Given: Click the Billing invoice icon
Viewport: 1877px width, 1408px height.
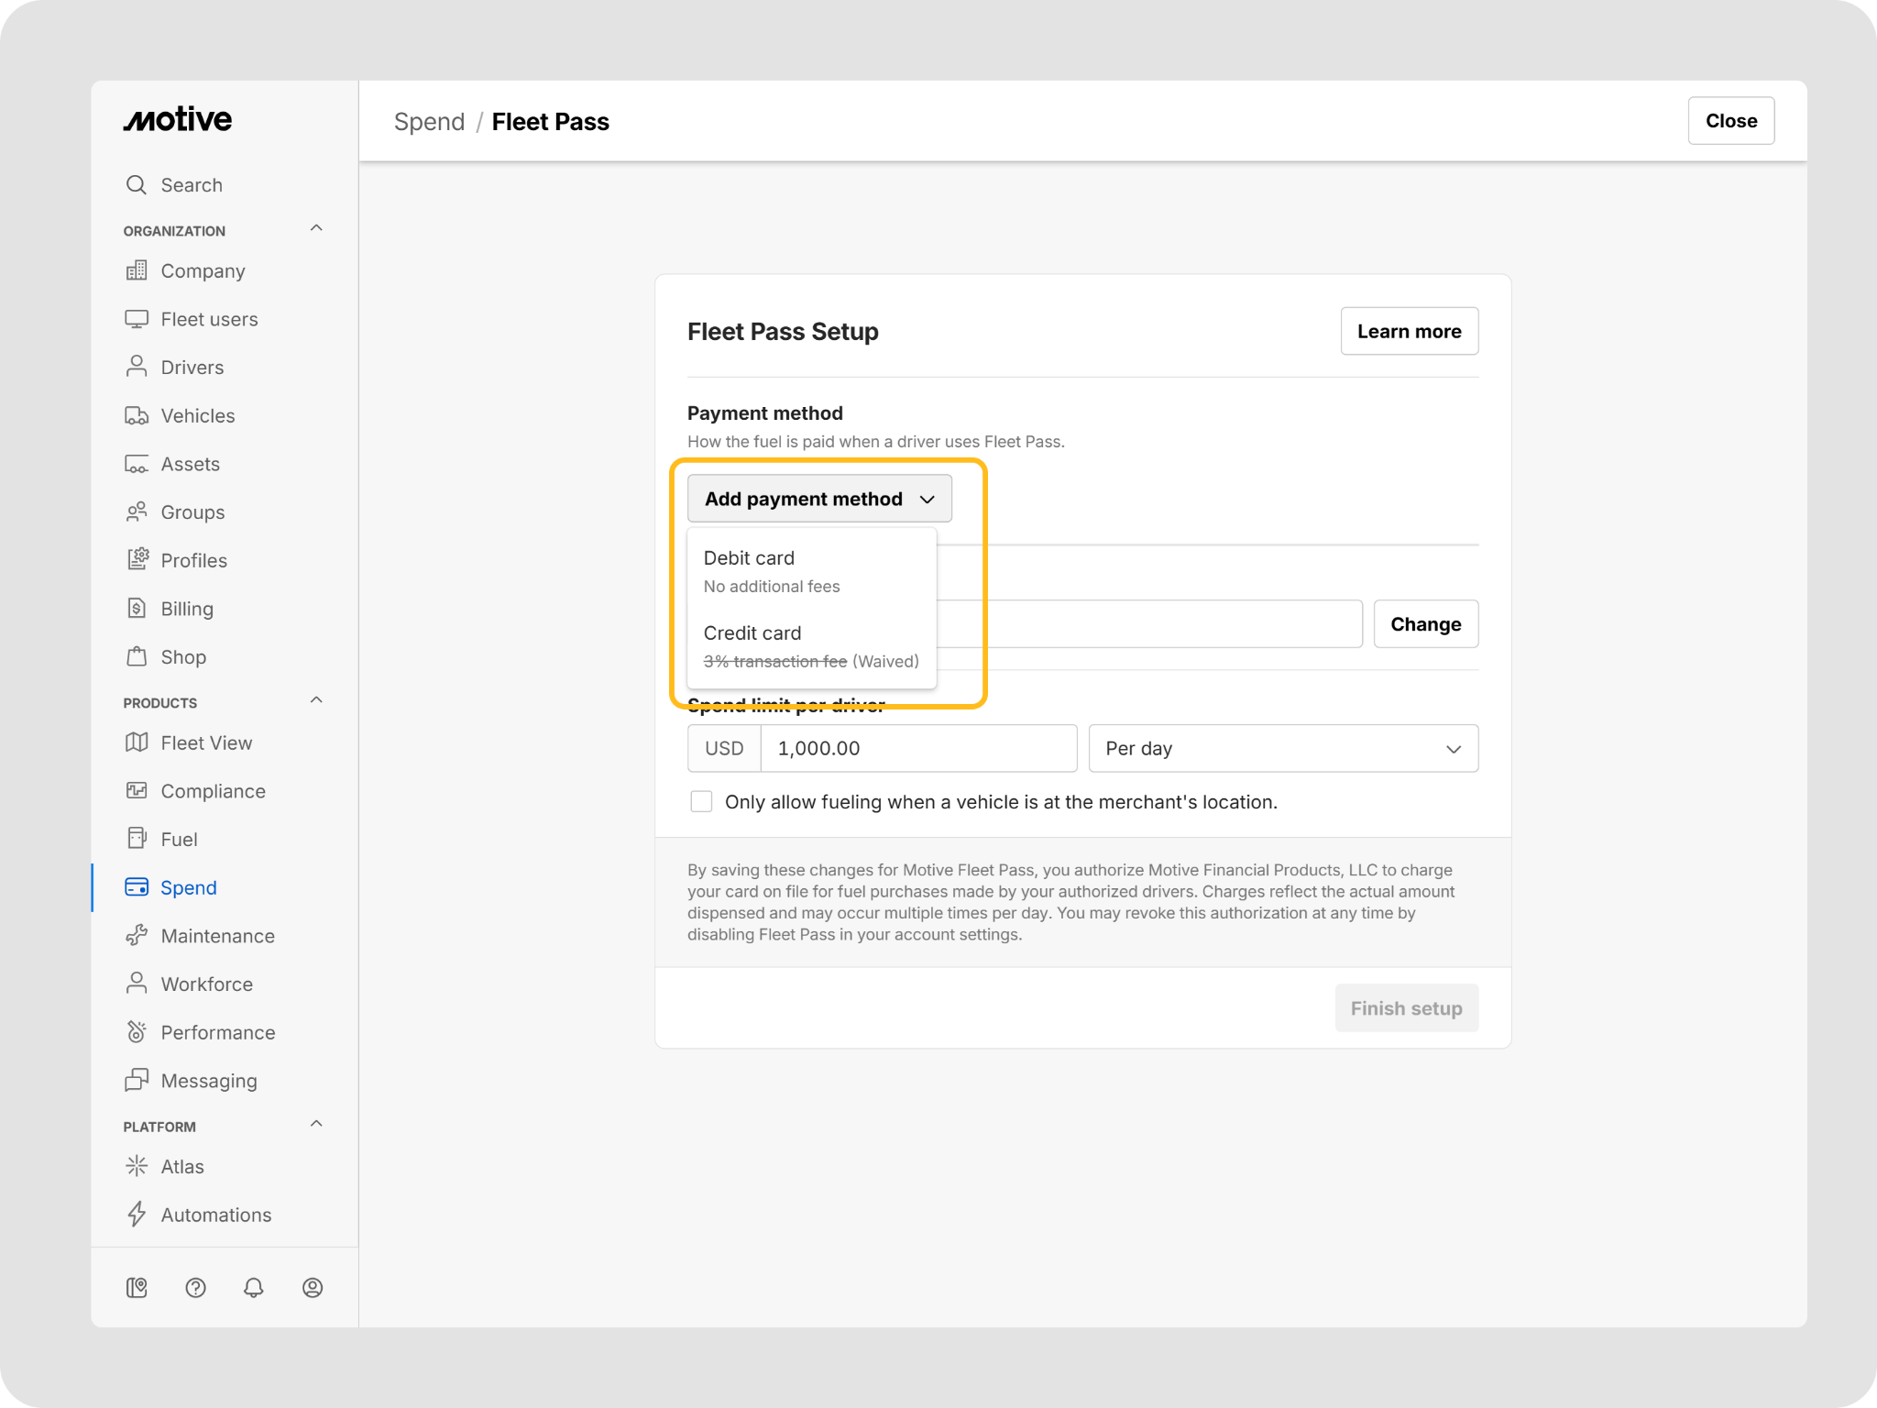Looking at the screenshot, I should (137, 609).
